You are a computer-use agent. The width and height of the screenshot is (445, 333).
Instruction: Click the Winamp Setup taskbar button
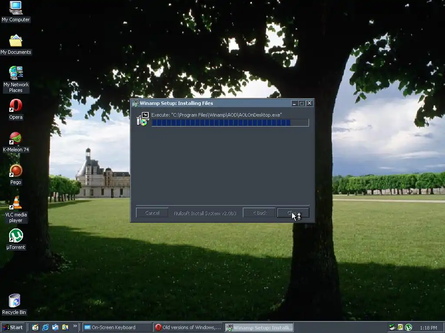[259, 328]
